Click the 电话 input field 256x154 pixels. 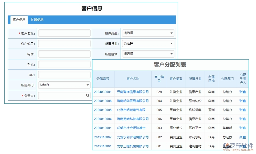pyautogui.click(x=64, y=54)
